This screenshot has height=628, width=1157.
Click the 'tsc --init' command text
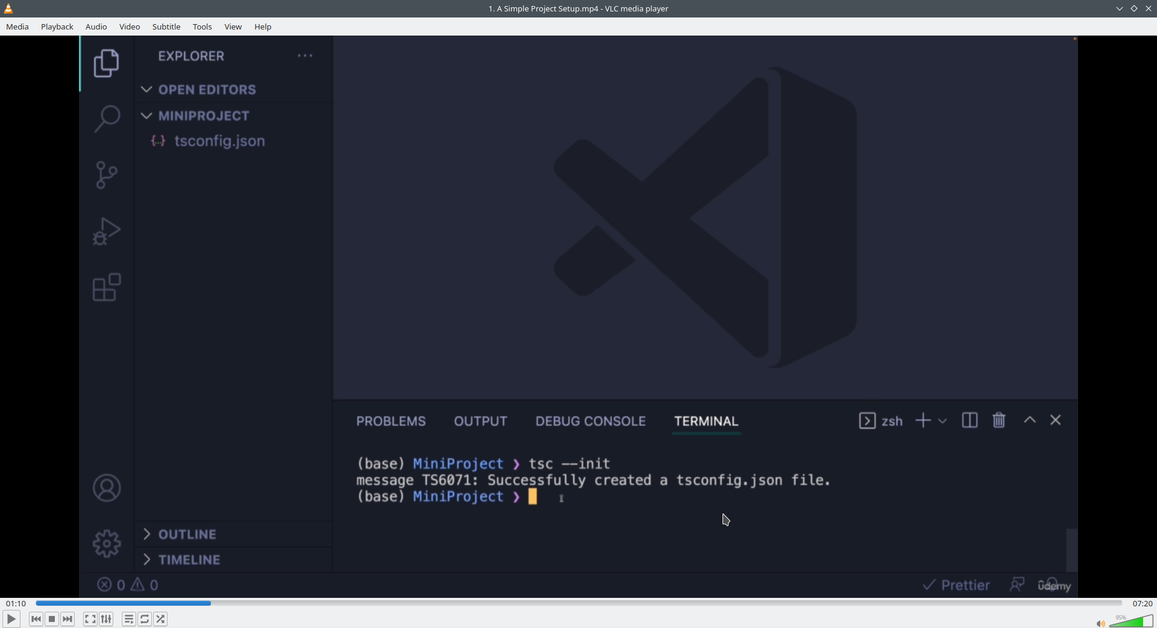pyautogui.click(x=569, y=463)
